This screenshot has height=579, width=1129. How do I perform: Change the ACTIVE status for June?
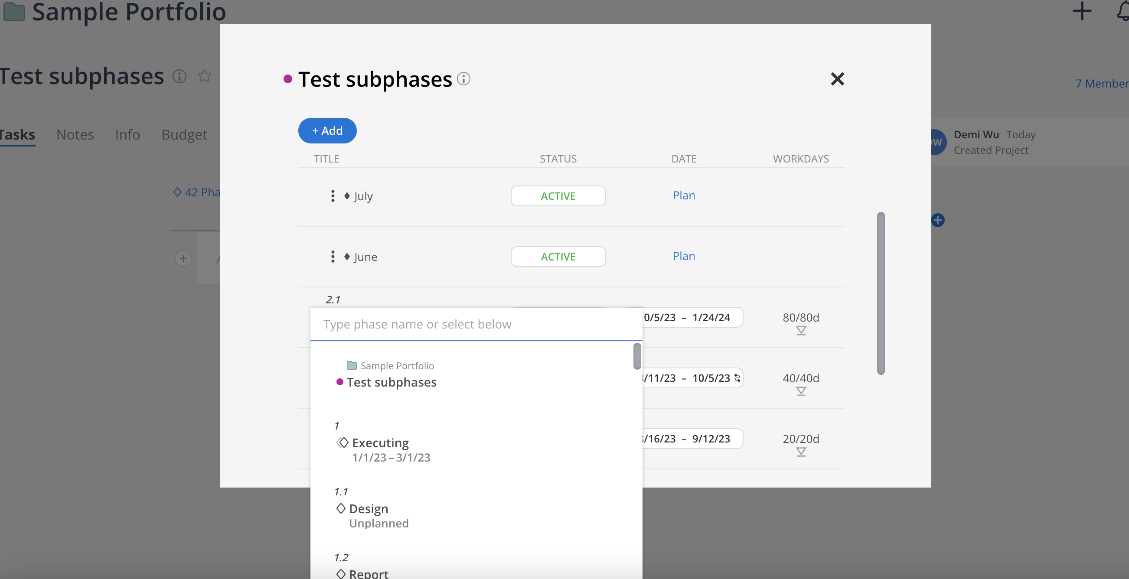558,257
